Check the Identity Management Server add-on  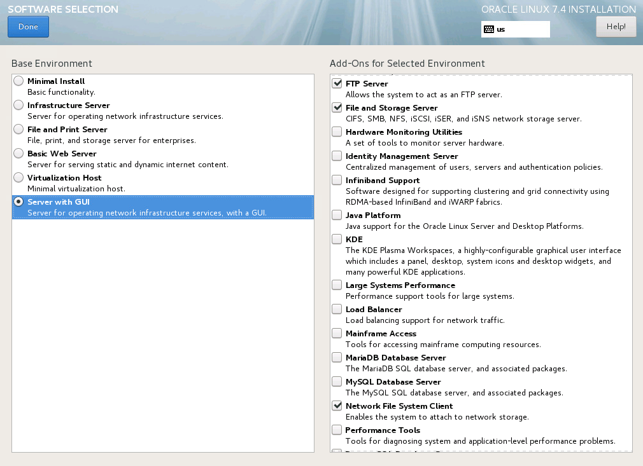pyautogui.click(x=336, y=156)
